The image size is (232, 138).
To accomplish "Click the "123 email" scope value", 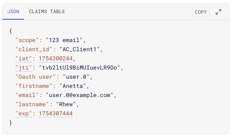I will tap(64, 40).
